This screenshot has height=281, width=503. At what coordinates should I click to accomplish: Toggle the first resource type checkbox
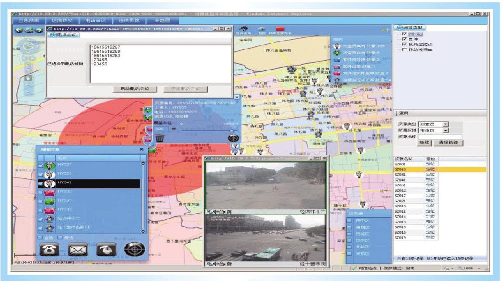click(x=404, y=34)
